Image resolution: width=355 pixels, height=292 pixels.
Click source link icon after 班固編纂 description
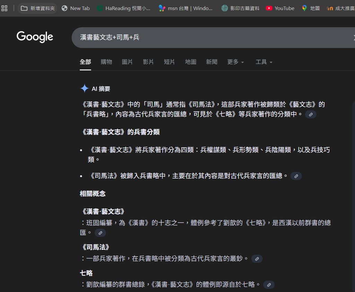(x=100, y=233)
